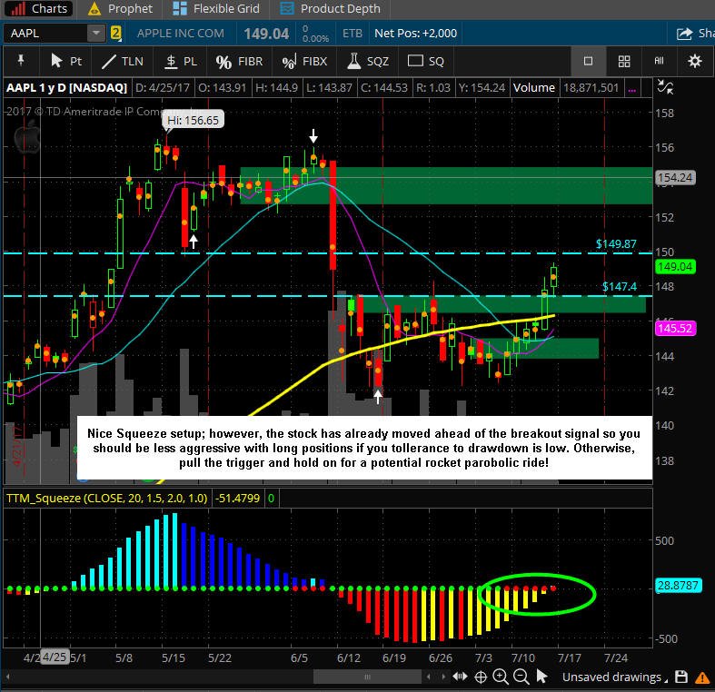The image size is (715, 692).
Task: Click the 149.04 green price axis label
Action: tap(675, 267)
